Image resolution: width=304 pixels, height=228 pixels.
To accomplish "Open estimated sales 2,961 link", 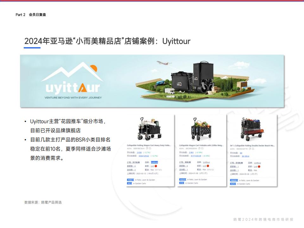I will click(191, 152).
